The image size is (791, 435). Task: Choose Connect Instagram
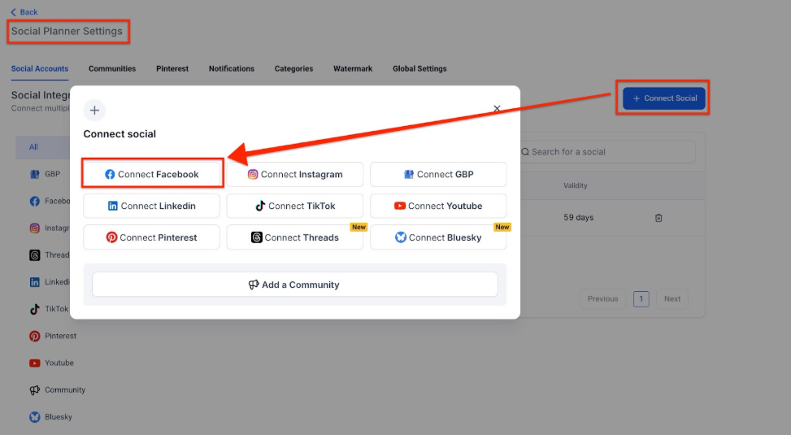point(295,174)
